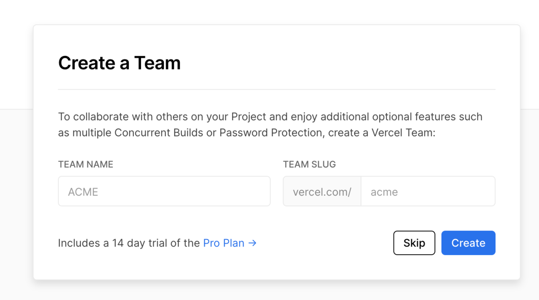Open the Pro Plan link
This screenshot has width=539, height=300.
[224, 243]
